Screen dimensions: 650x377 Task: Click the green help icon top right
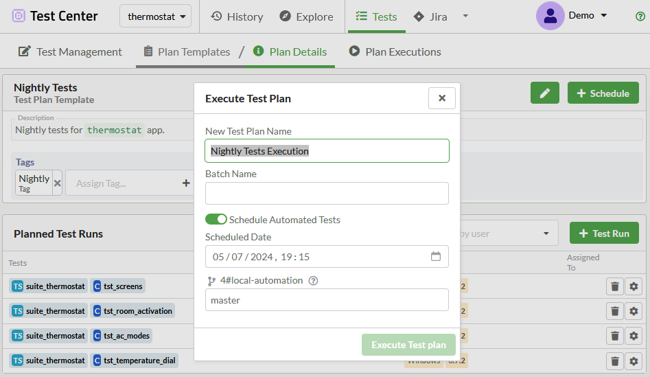point(640,16)
